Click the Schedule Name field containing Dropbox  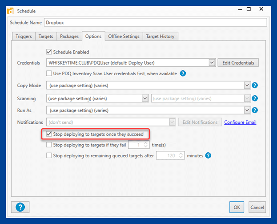(x=156, y=22)
